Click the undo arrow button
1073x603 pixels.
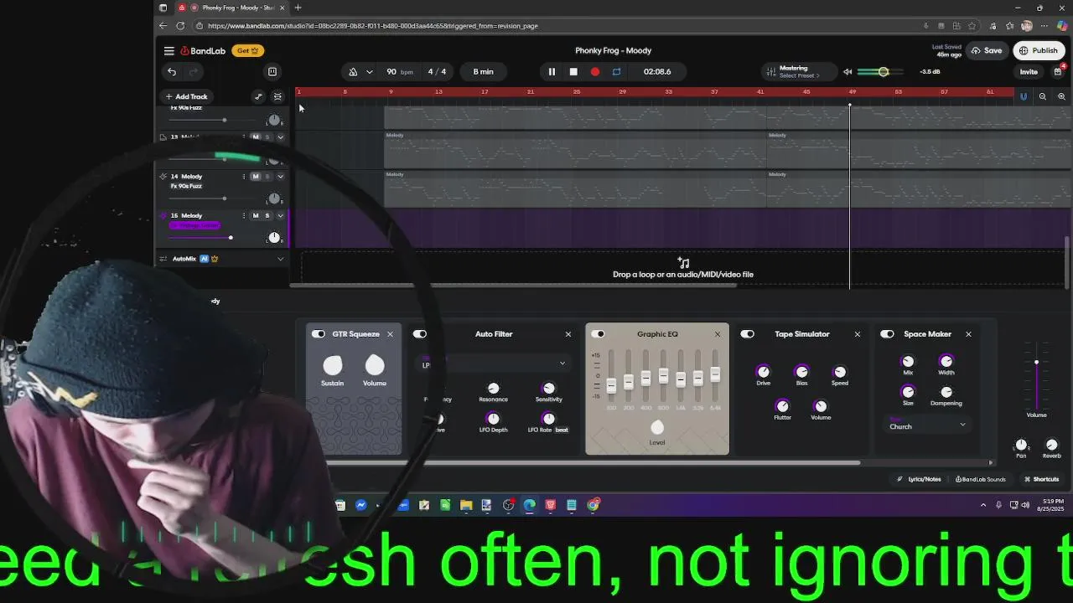click(172, 72)
